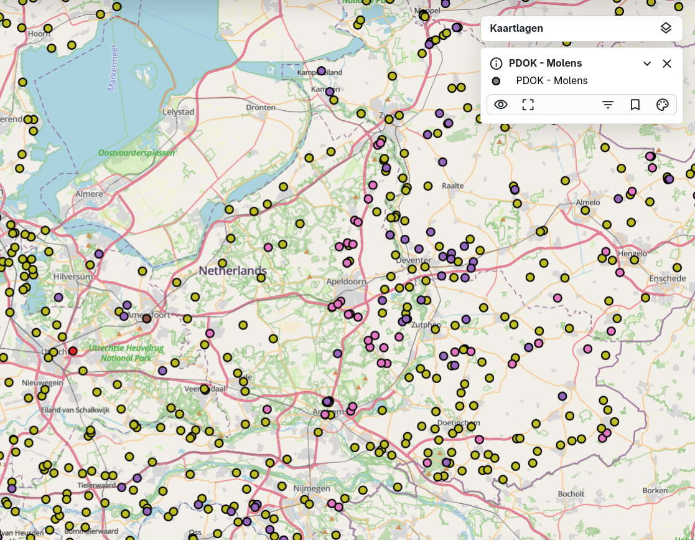
Task: Click the Lelystad city label
Action: pyautogui.click(x=179, y=112)
